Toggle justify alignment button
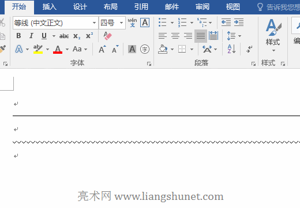The width and height of the screenshot is (300, 208). coord(201,36)
